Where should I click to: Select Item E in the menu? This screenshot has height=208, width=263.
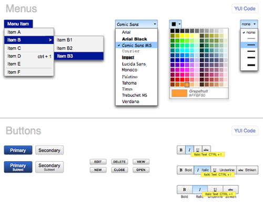[29, 64]
